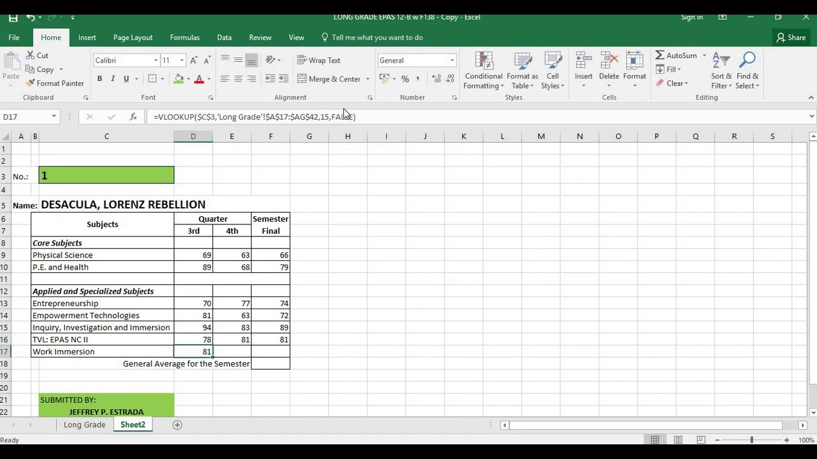Open Conditional Formatting menu
Screen dimensions: 817x459
click(483, 71)
